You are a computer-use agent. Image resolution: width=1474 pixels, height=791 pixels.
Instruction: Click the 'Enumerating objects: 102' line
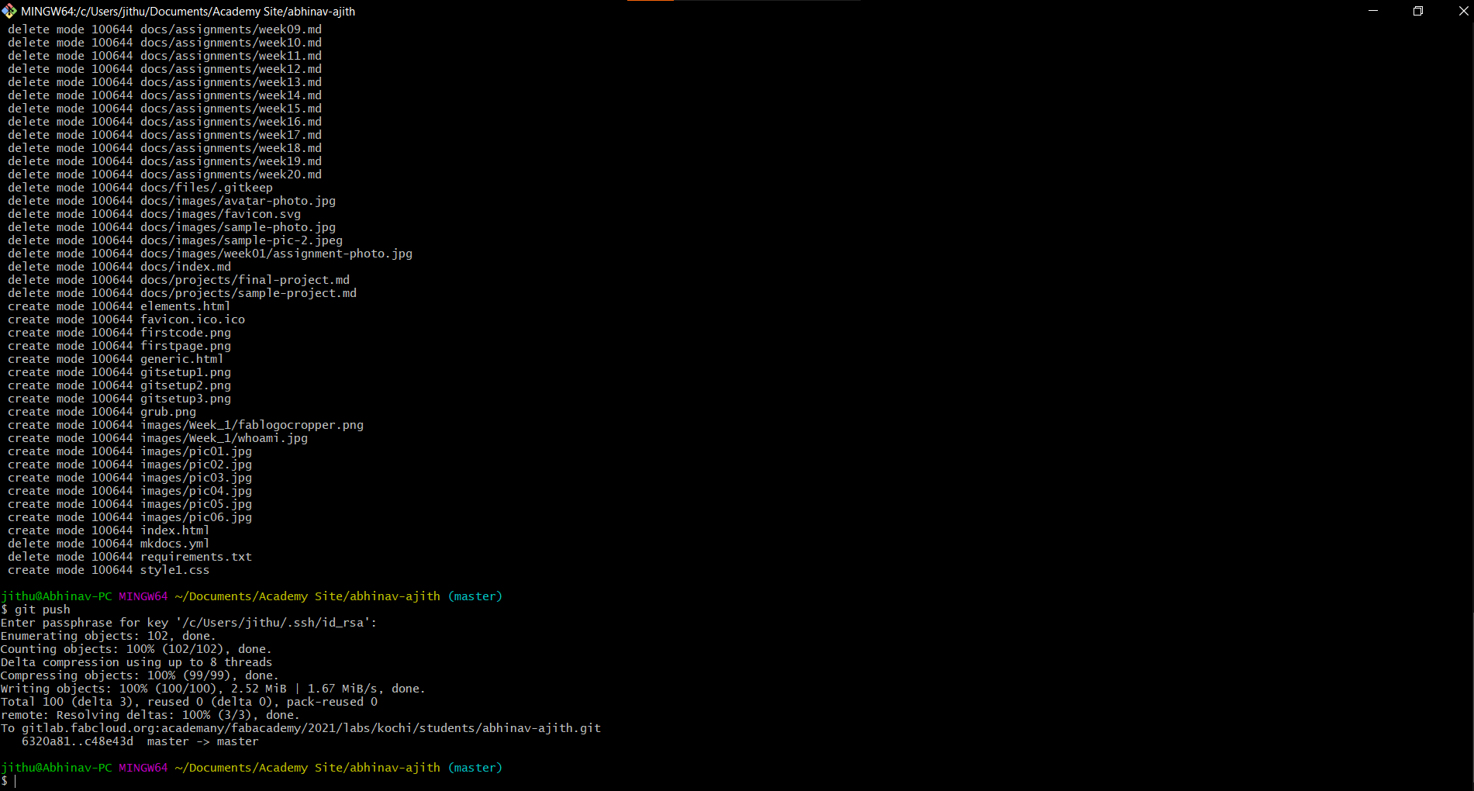tap(109, 636)
